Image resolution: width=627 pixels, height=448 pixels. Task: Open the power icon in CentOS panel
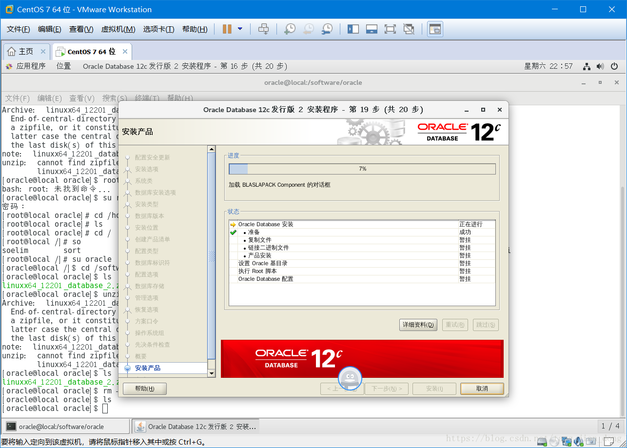click(614, 66)
